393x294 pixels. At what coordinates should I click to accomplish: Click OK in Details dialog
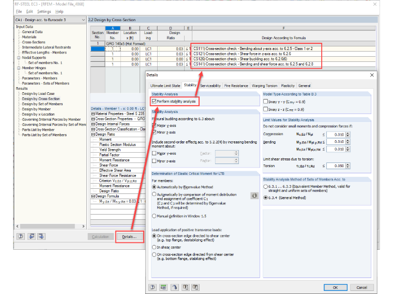click(336, 287)
